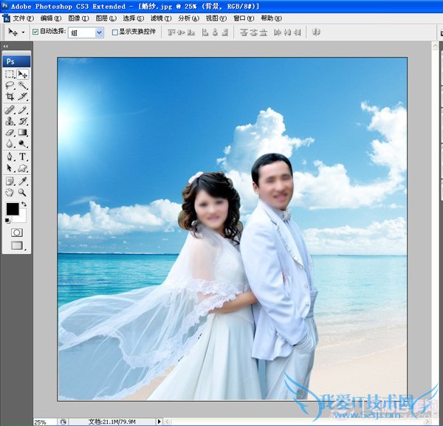Viewport: 443px width, 426px height.
Task: Select the Zoom magnifier tool
Action: 23,192
